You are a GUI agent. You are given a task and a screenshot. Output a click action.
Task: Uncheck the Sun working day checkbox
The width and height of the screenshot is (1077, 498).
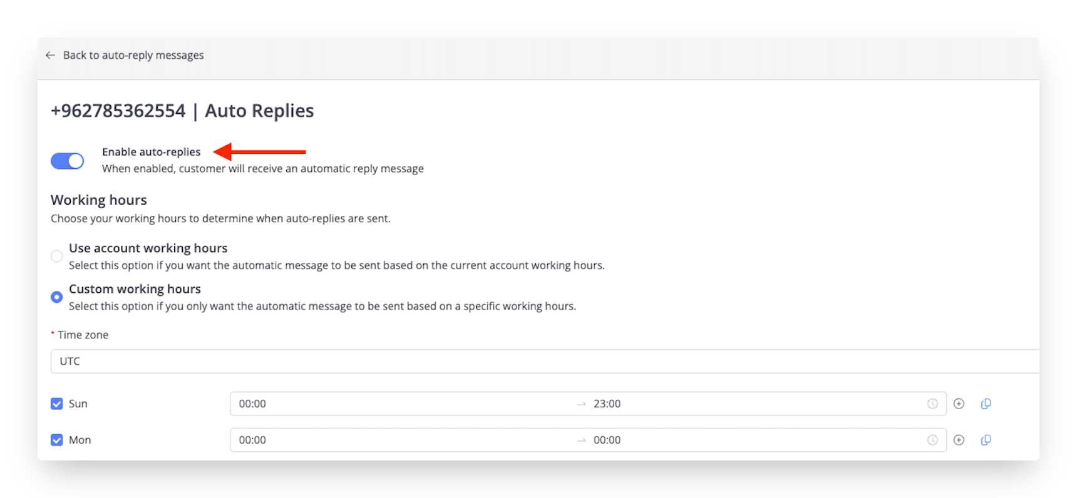[56, 404]
